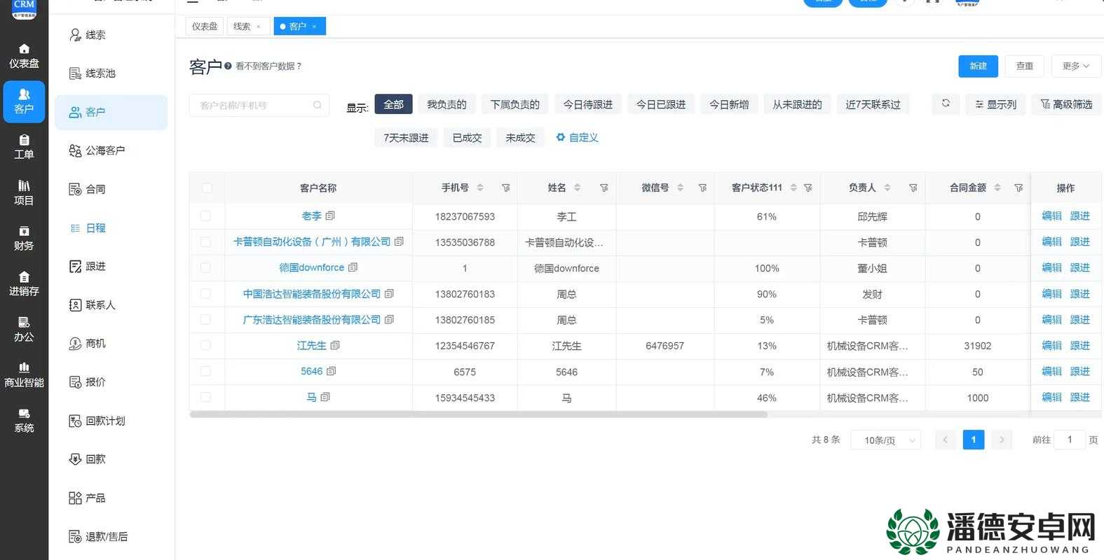Image resolution: width=1104 pixels, height=560 pixels.
Task: Click the table's horizontal scrollbar
Action: pos(478,414)
